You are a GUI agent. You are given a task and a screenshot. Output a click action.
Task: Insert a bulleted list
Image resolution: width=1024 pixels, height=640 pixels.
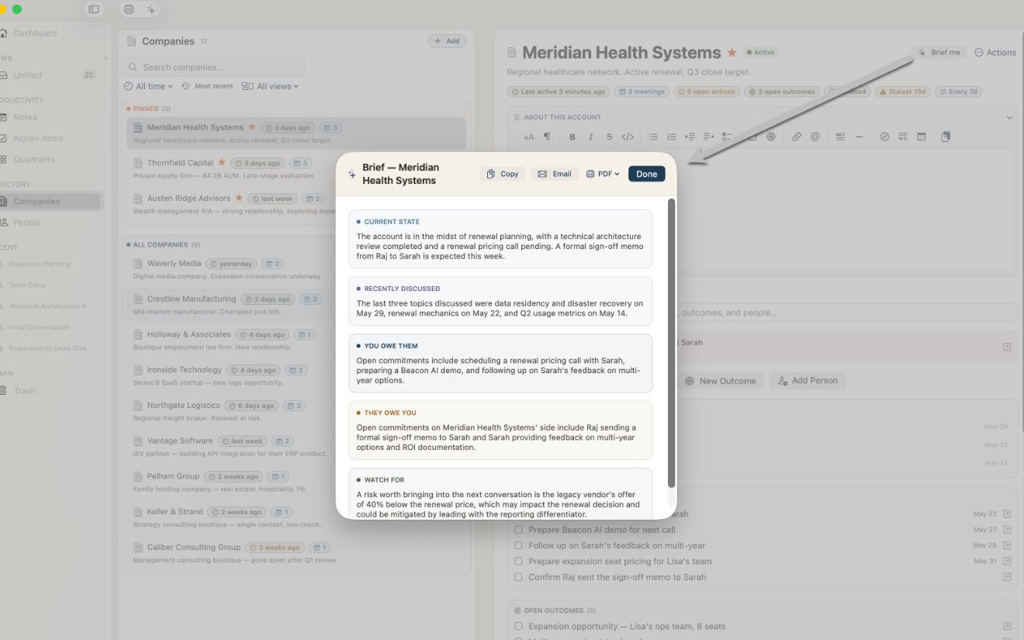coord(653,137)
